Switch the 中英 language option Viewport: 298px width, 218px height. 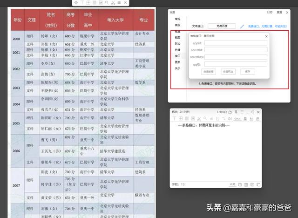coord(232,184)
